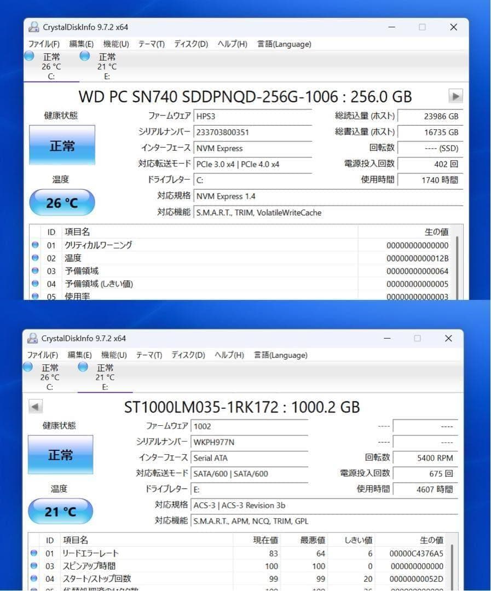This screenshot has width=491, height=591.
Task: Open the 言語(Language) menu
Action: (284, 44)
